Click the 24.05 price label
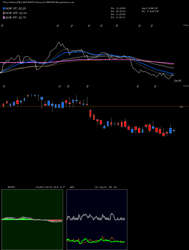Image resolution: width=189 pixels, height=250 pixels. point(177,81)
